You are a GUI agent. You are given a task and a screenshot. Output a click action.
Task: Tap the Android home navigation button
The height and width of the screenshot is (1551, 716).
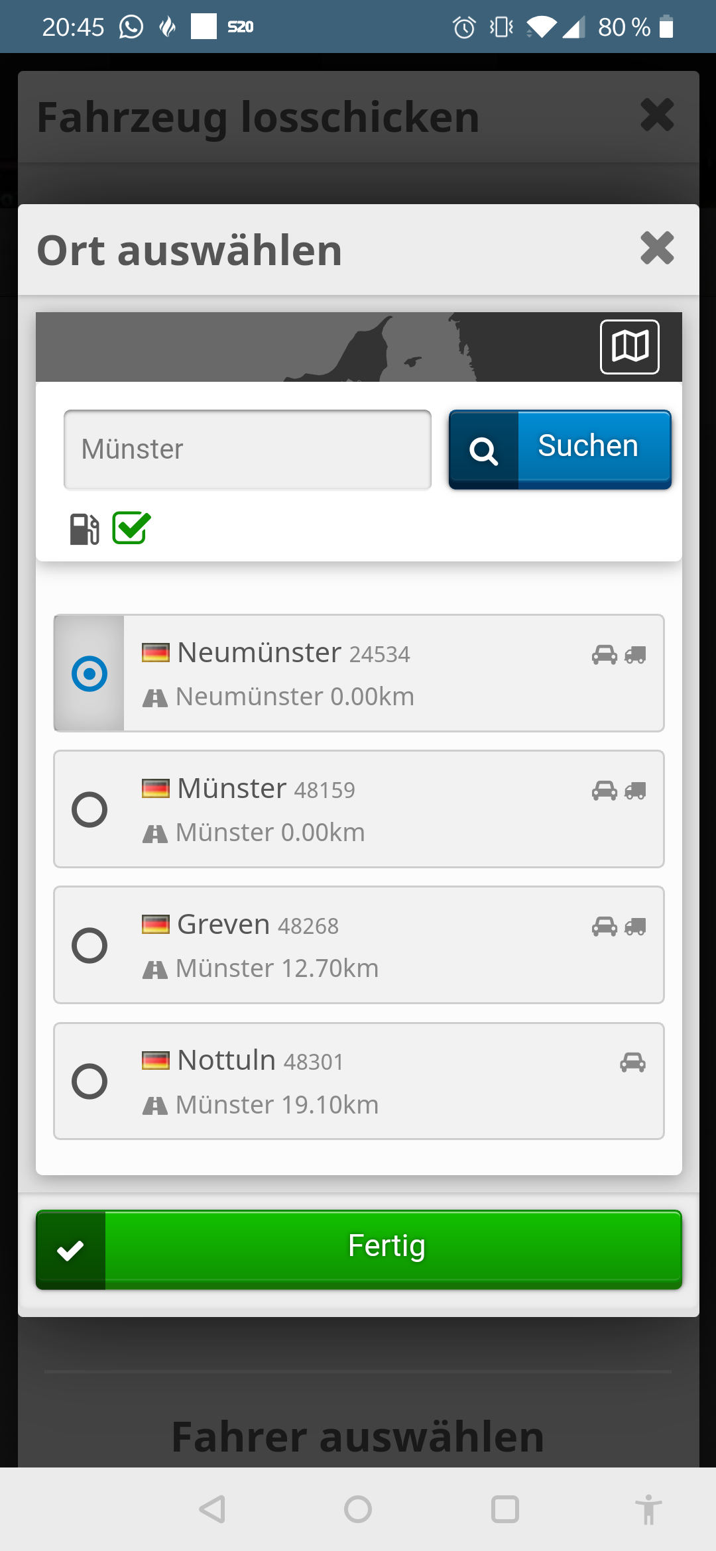coord(358,1509)
